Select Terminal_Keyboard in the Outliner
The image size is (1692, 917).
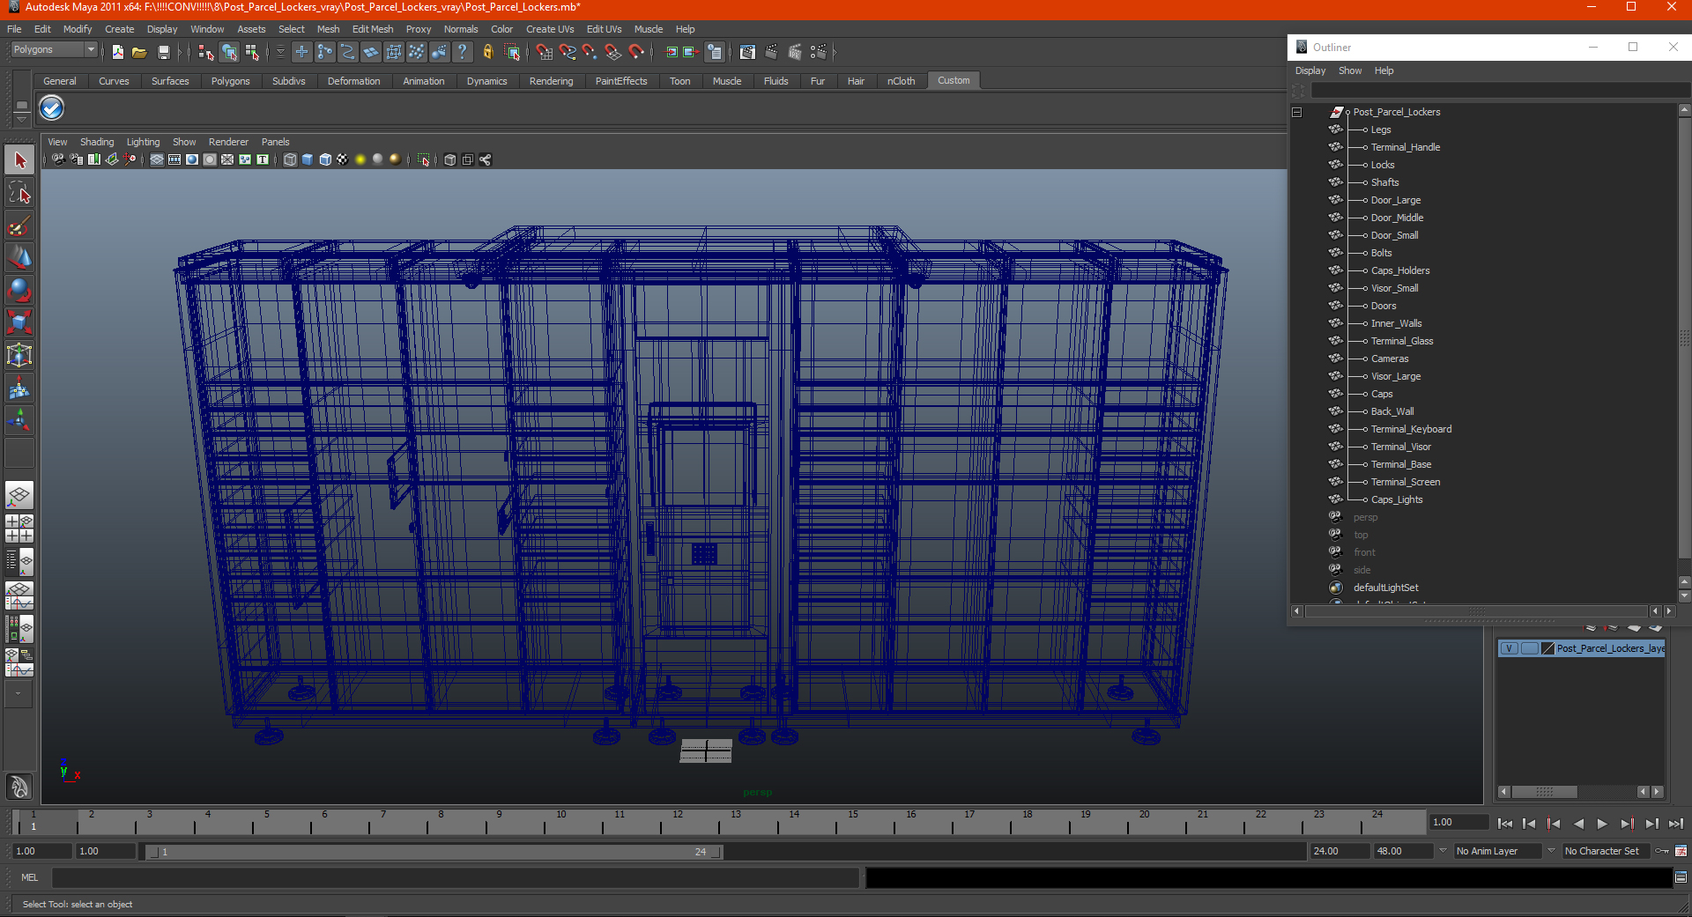click(1411, 429)
